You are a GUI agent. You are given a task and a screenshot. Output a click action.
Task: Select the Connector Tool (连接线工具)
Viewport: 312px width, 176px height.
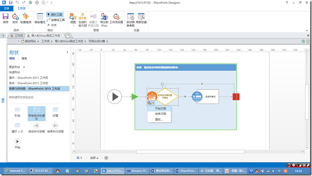pos(56,20)
